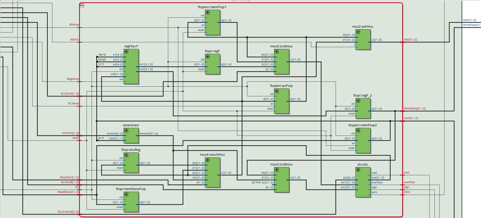Select the alu:alu green block body
The image size is (481, 218).
[363, 182]
